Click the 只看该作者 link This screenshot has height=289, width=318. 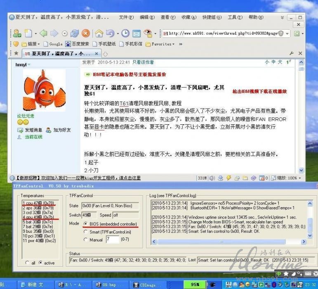143,62
